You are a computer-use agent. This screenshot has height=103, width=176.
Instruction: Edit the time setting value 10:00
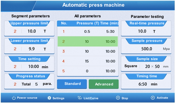click(34, 66)
